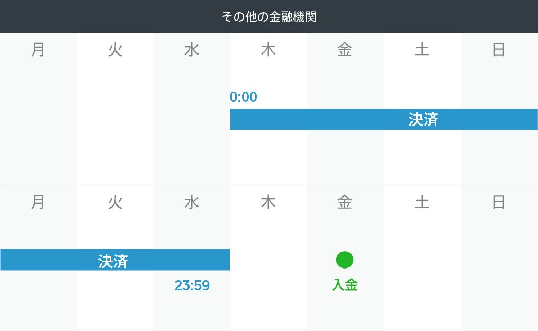Select 土 in the first week row

point(422,50)
